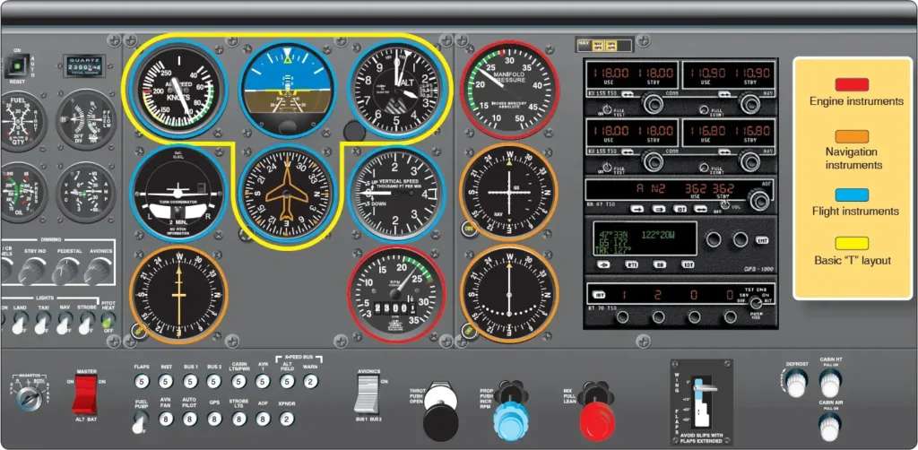Image resolution: width=918 pixels, height=450 pixels.
Task: Turn the altimeter setting knob
Action: coord(354,131)
